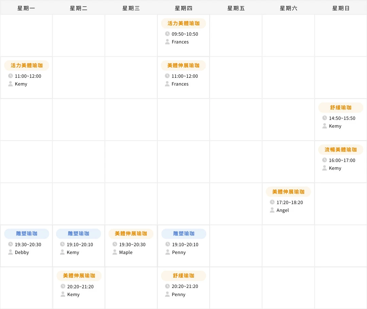Click person icon beside Penny at 20:20 class
Image resolution: width=367 pixels, height=309 pixels.
[167, 294]
